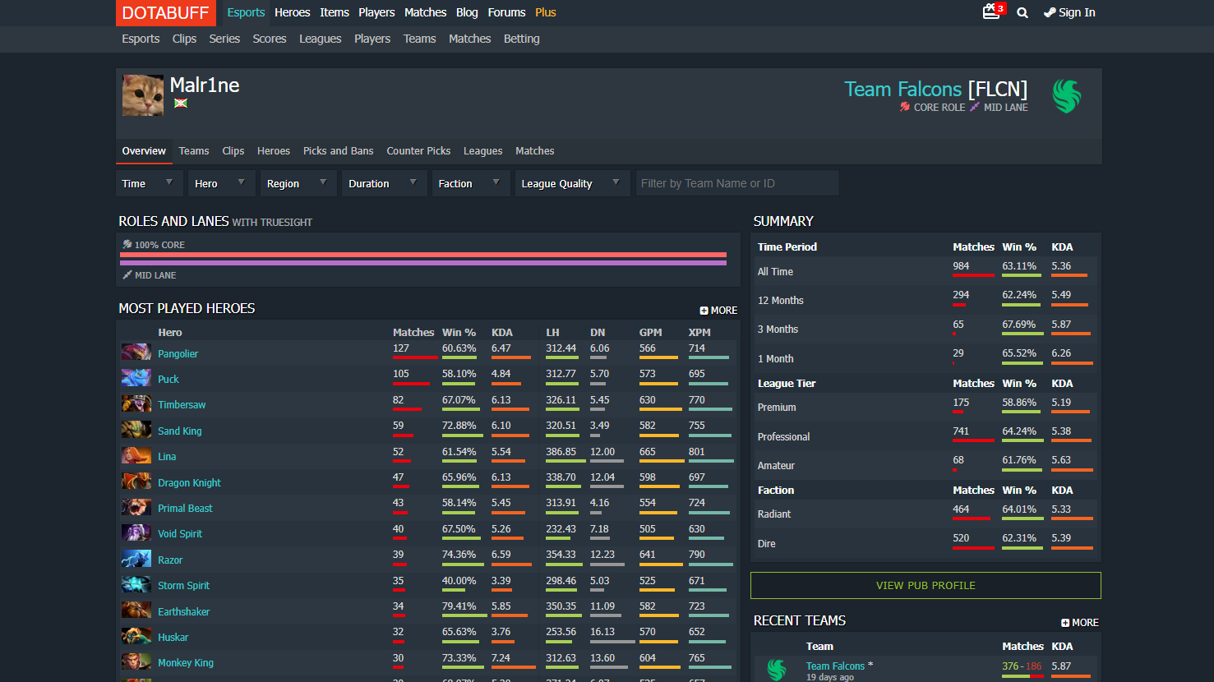The height and width of the screenshot is (682, 1214).
Task: Click the 100% Core role bar
Action: click(x=423, y=255)
